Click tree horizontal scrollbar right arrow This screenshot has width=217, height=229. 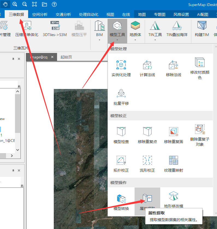[12, 156]
